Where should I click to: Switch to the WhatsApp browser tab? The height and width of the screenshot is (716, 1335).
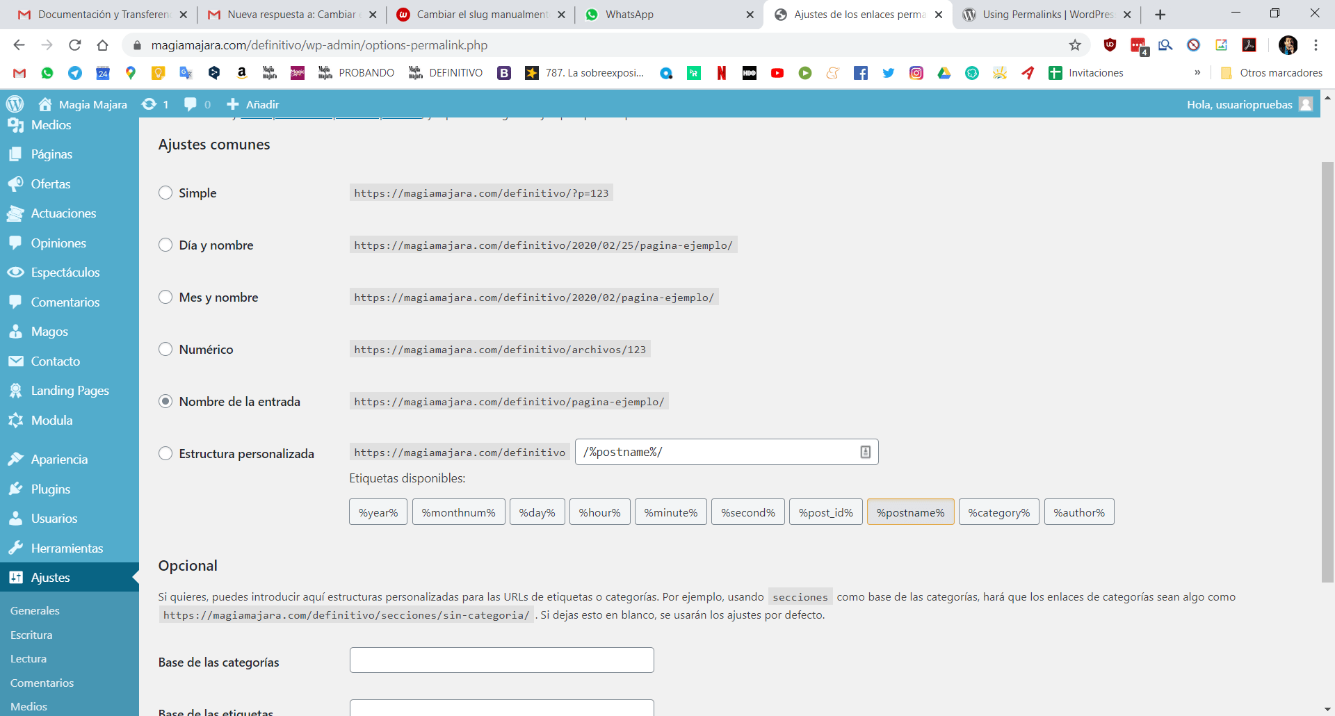[x=670, y=15]
